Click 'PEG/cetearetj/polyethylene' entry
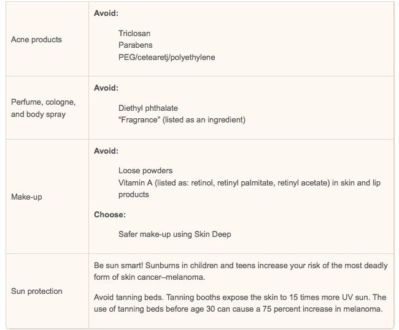Screen dimensions: 399x330 (x=167, y=57)
